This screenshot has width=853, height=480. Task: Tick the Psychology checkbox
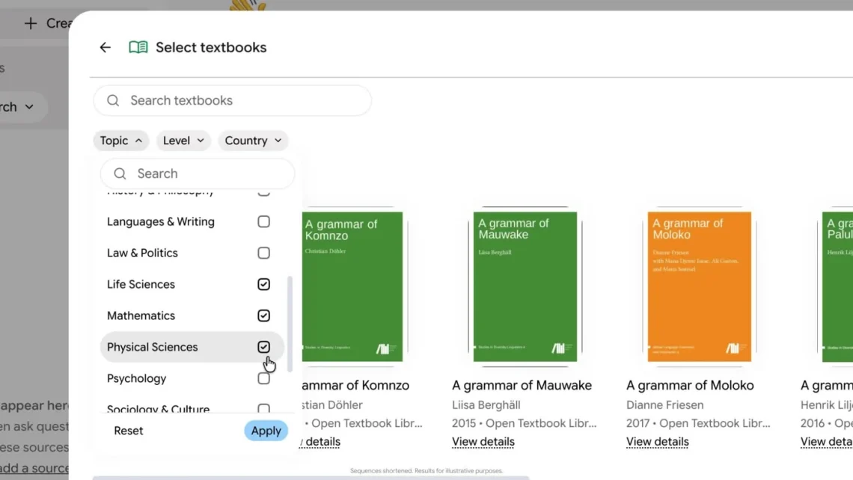click(264, 378)
